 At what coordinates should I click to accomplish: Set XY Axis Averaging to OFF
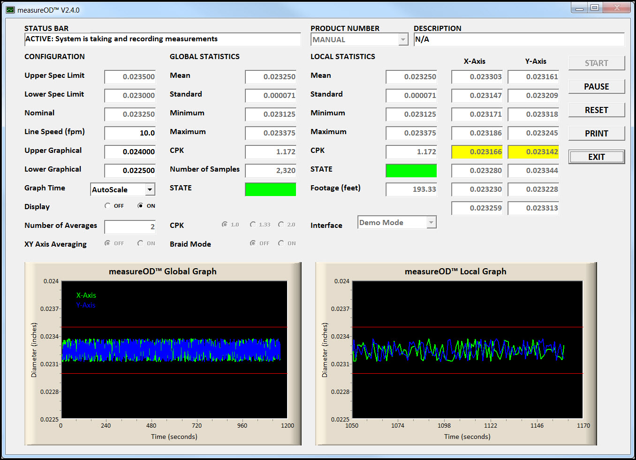[x=107, y=243]
